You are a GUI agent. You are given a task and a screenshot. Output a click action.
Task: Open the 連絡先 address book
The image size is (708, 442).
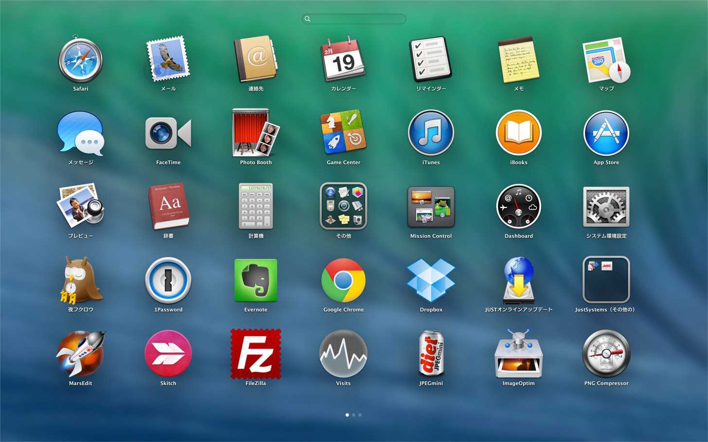click(x=256, y=59)
